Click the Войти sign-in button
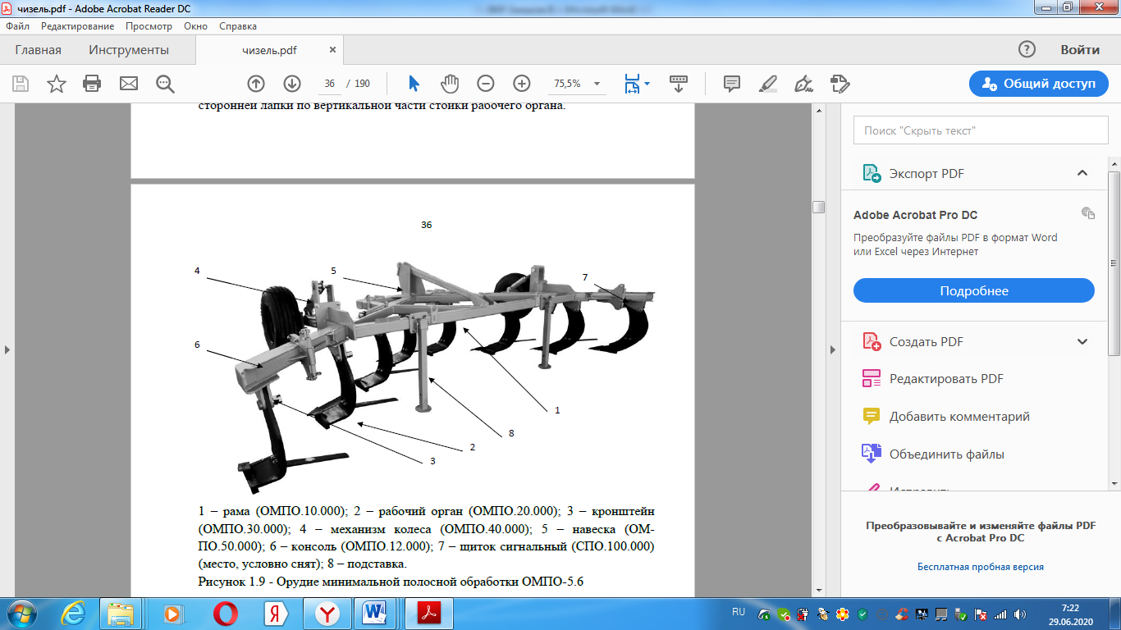 1080,49
